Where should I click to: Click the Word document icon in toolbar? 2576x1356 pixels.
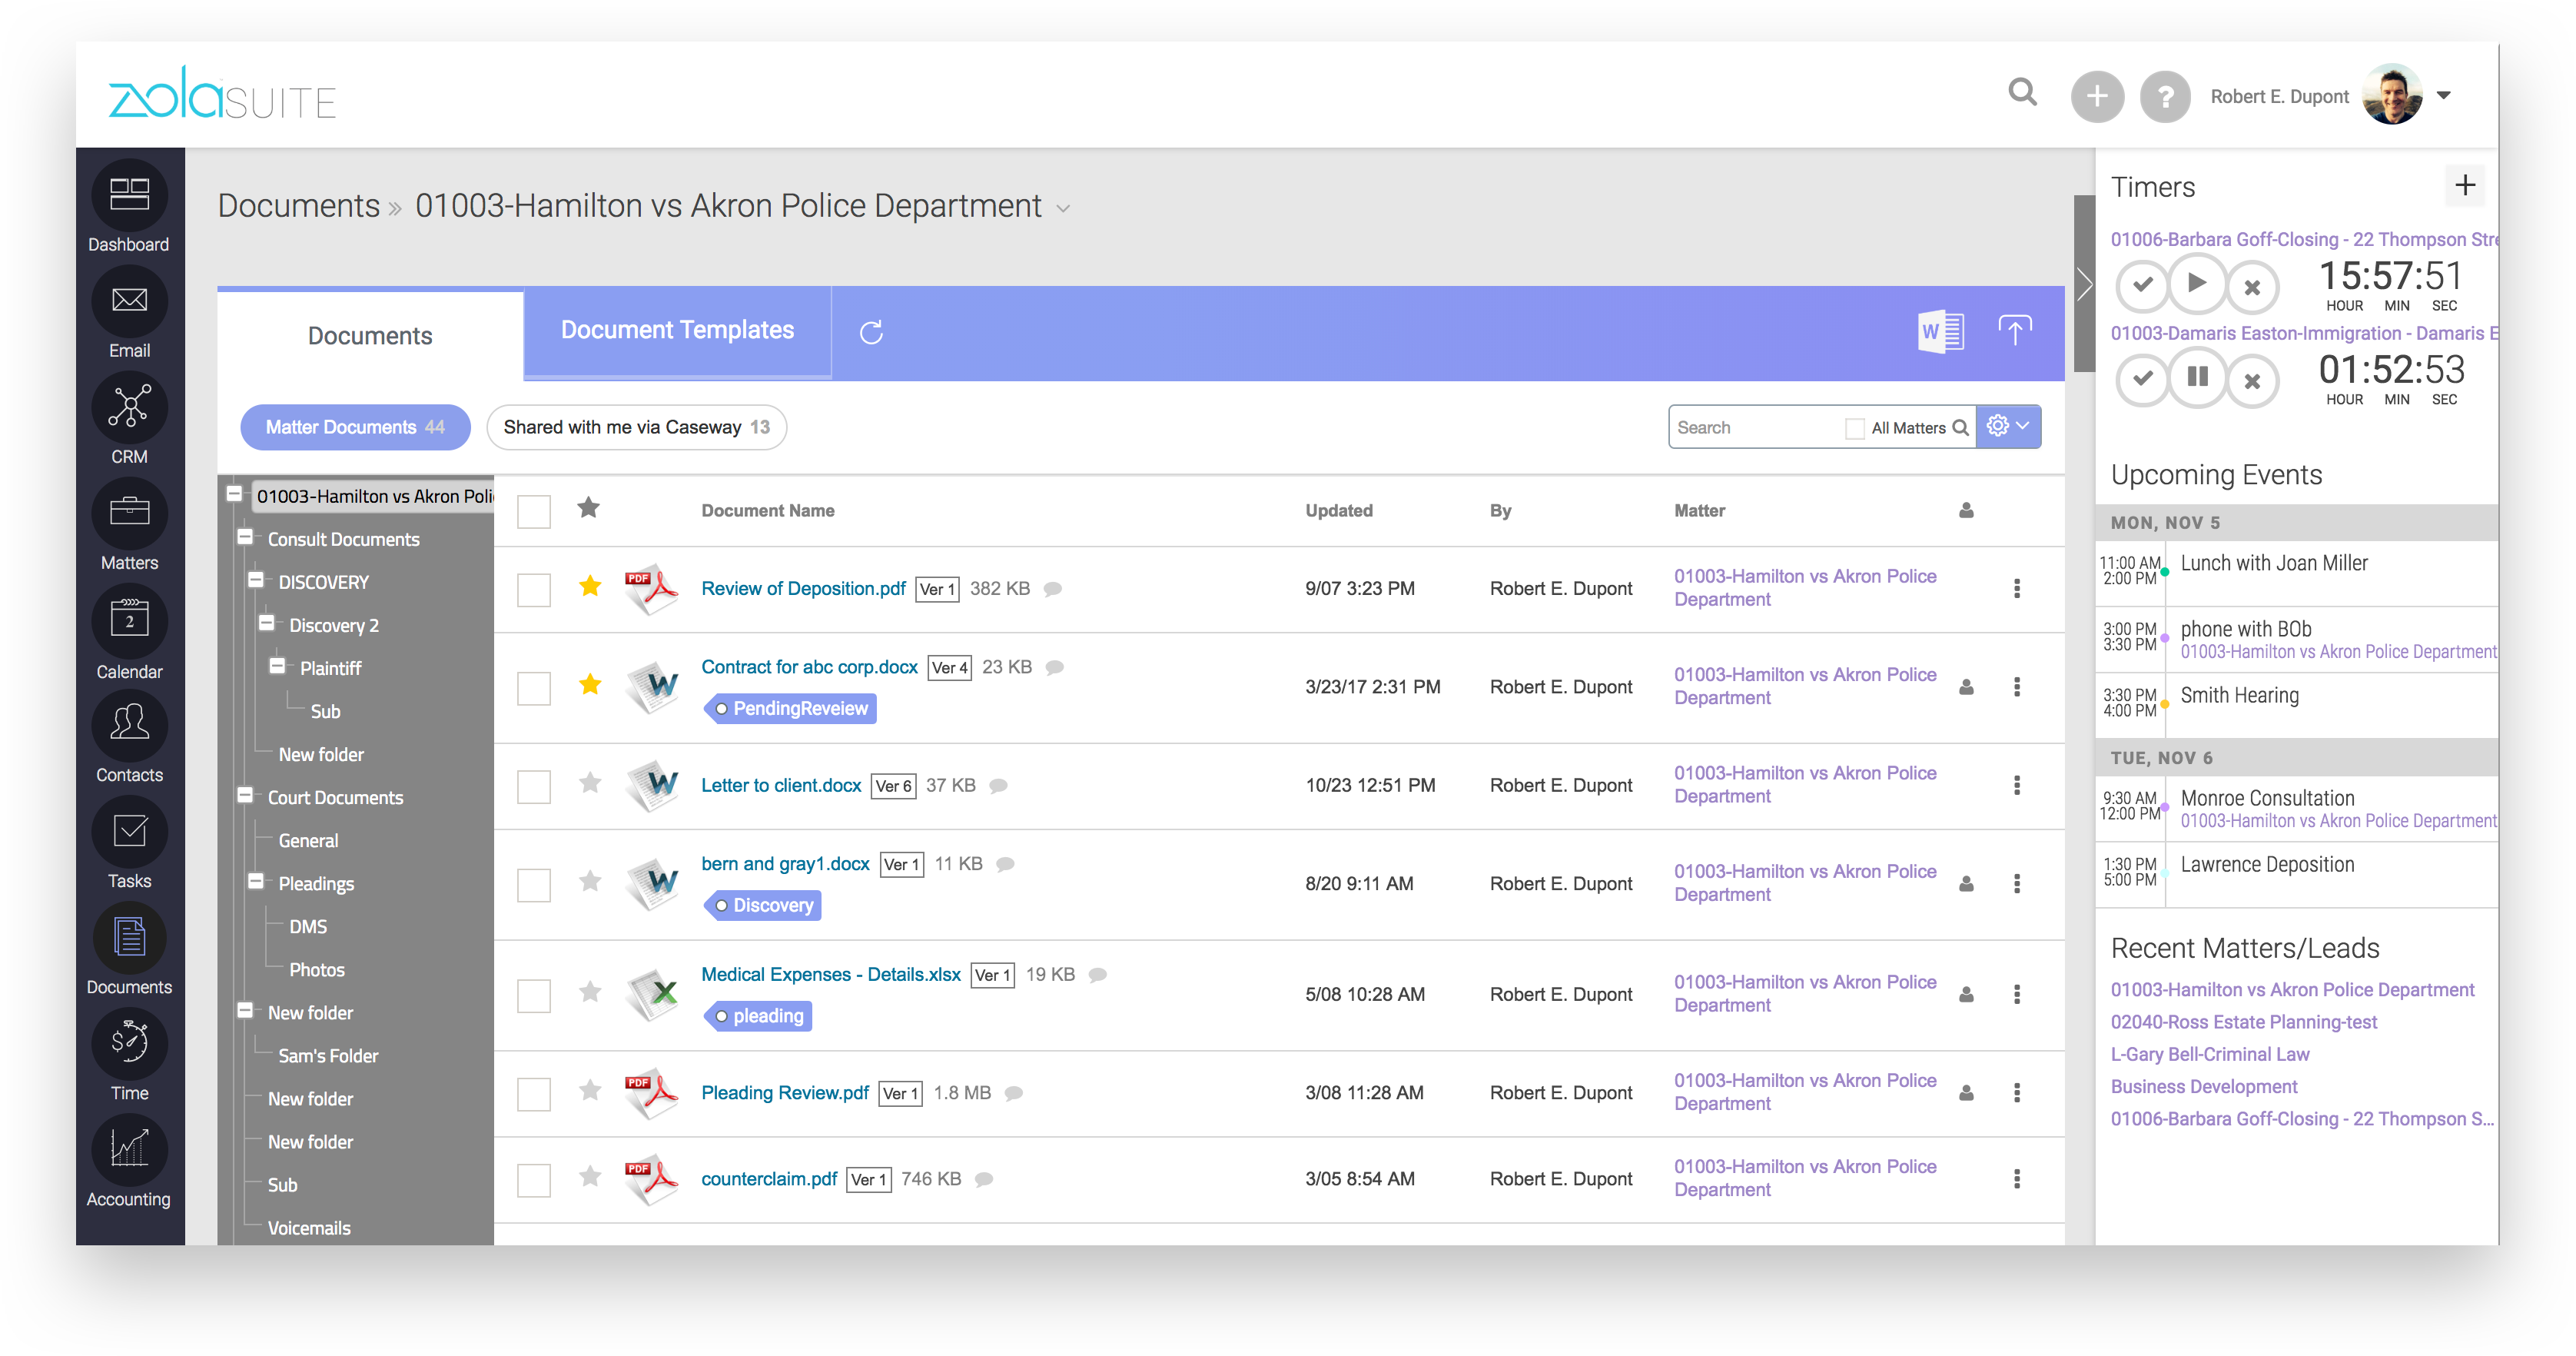point(1941,331)
